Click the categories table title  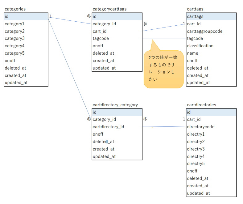coord(15,9)
